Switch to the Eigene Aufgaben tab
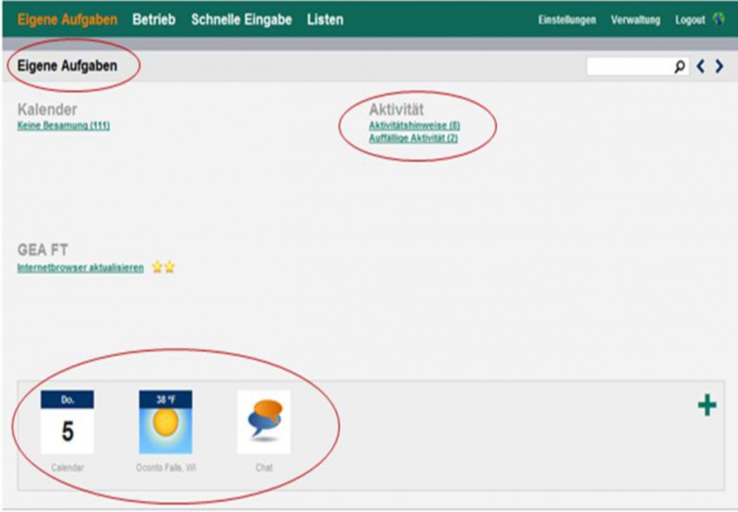This screenshot has height=512, width=738. point(67,20)
